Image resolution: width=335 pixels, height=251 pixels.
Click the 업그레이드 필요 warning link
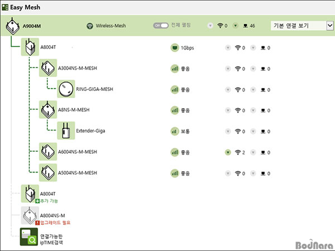click(x=55, y=222)
